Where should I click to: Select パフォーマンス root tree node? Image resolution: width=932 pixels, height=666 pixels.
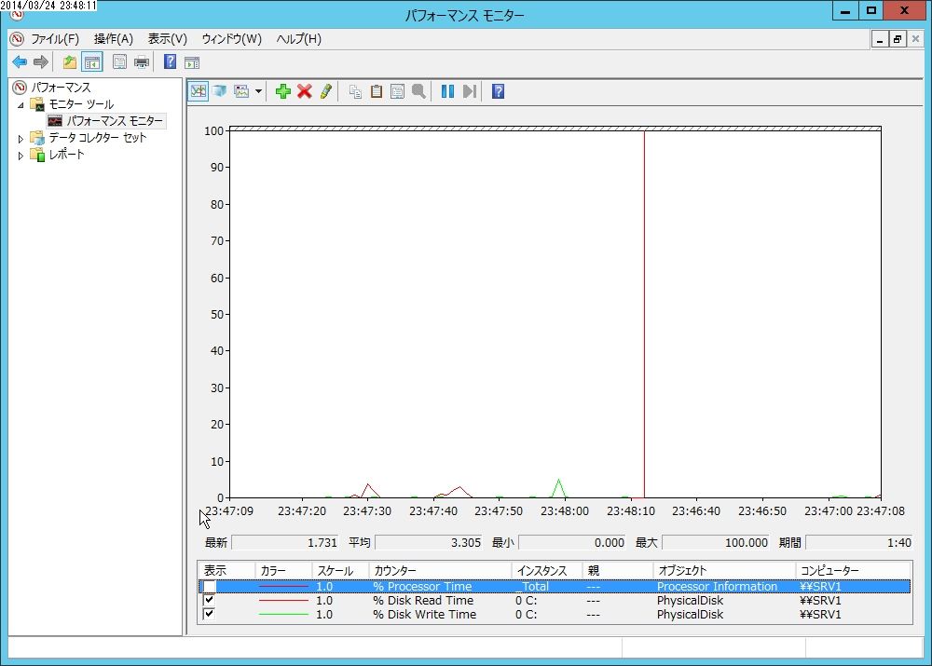coord(61,88)
